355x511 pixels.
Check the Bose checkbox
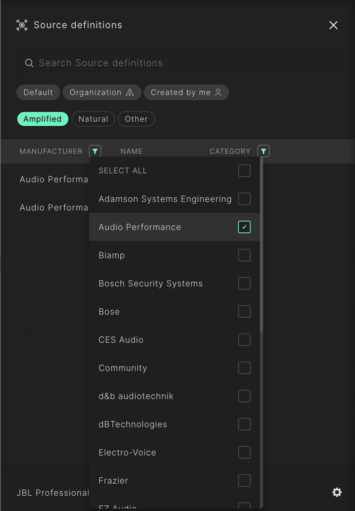pyautogui.click(x=244, y=311)
